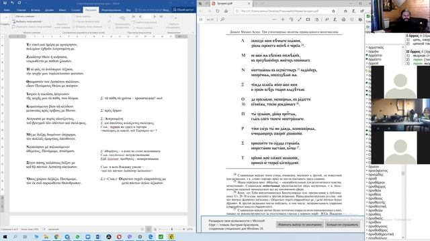This screenshot has height=241, width=430.
Task: Open Word from the taskbar
Action: point(98,236)
